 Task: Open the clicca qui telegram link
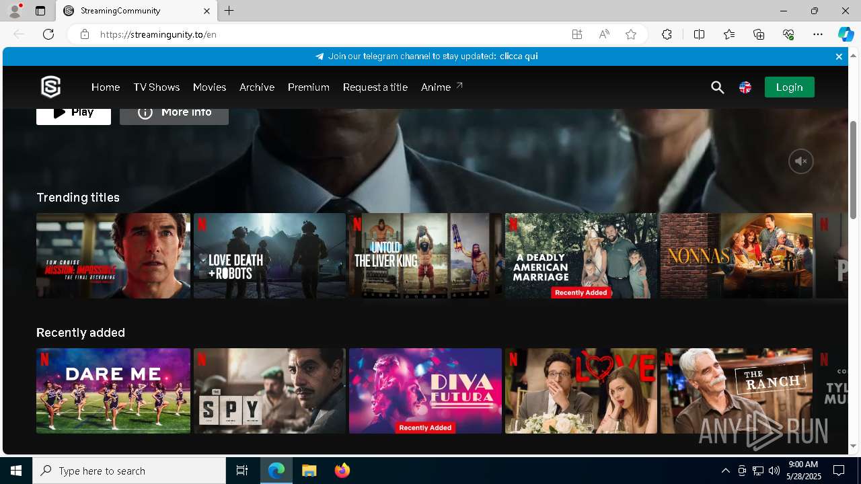click(x=519, y=56)
